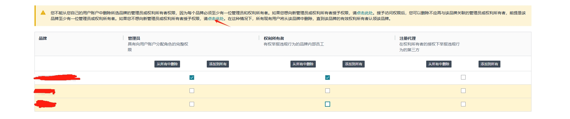The width and height of the screenshot is (570, 119).
Task: Tick 权利所有者 checkbox for second brand row
Action: [328, 91]
